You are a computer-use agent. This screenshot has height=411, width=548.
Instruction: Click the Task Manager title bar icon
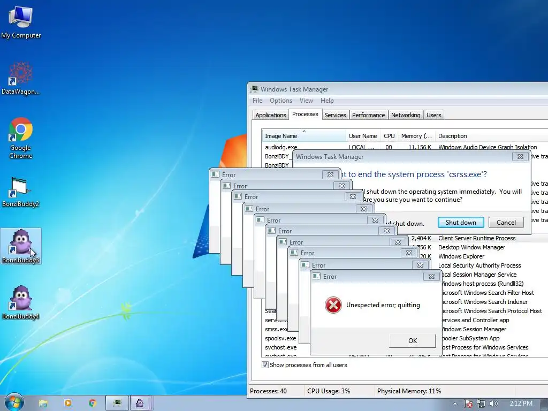(255, 89)
